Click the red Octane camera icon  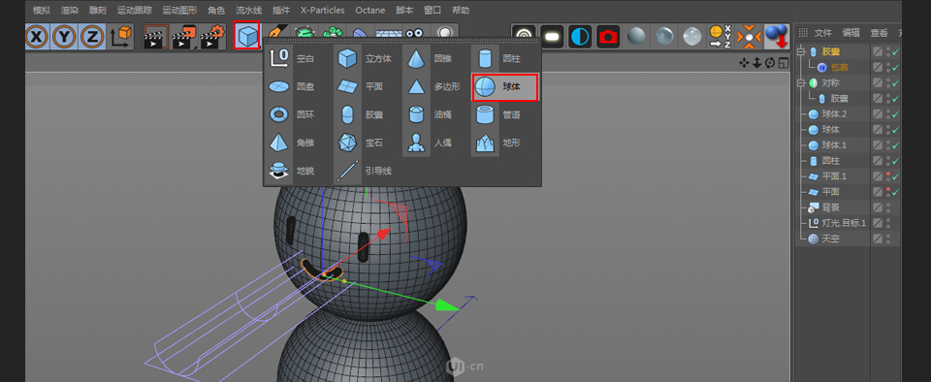click(608, 37)
